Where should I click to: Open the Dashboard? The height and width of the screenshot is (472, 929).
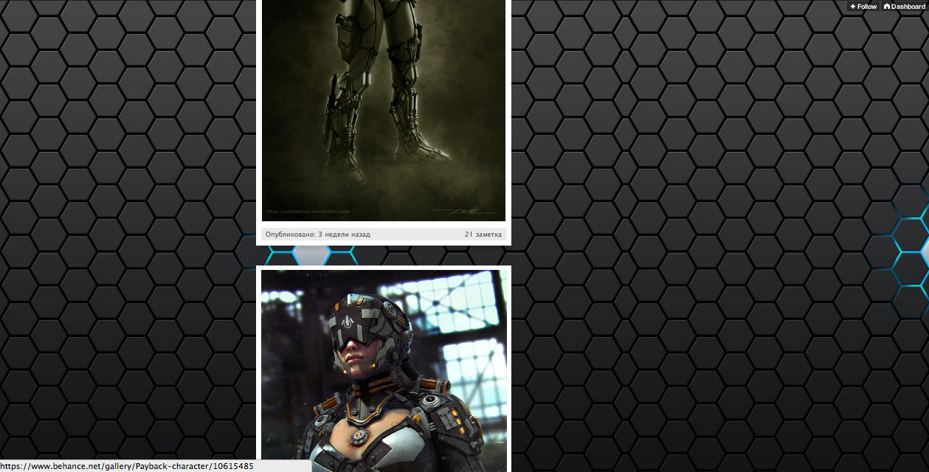tap(904, 7)
